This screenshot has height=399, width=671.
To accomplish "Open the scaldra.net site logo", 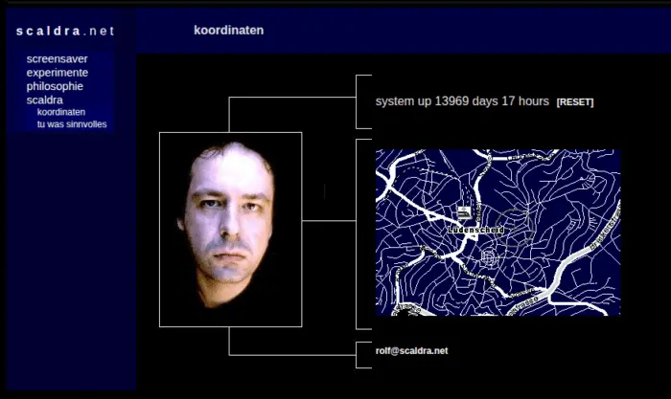I will tap(65, 31).
